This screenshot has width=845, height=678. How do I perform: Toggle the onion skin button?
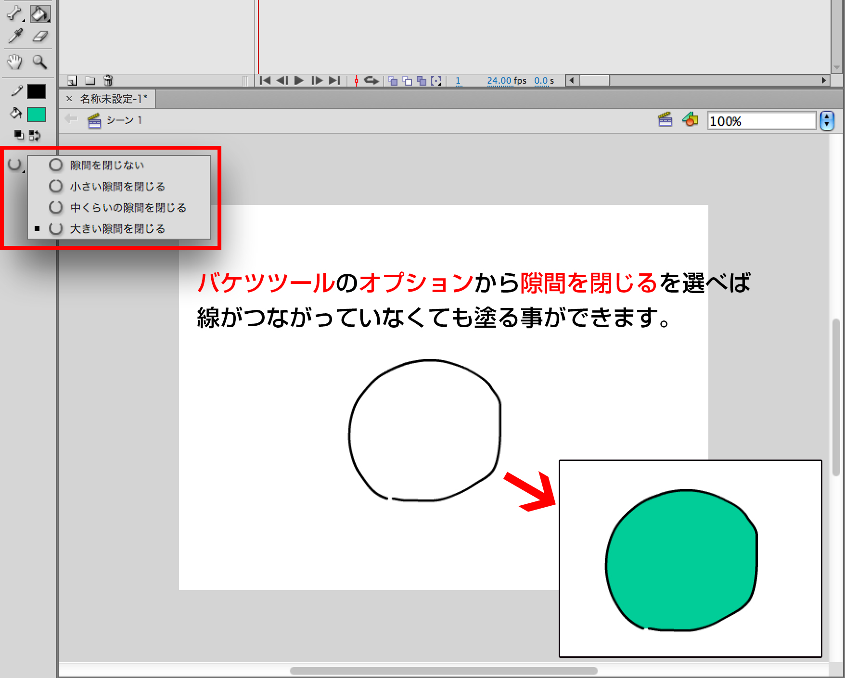click(x=393, y=81)
